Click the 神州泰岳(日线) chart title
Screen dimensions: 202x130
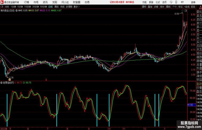click(x=7, y=11)
